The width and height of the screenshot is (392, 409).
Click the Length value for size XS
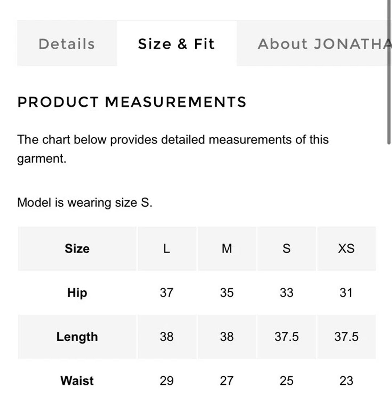(x=346, y=337)
